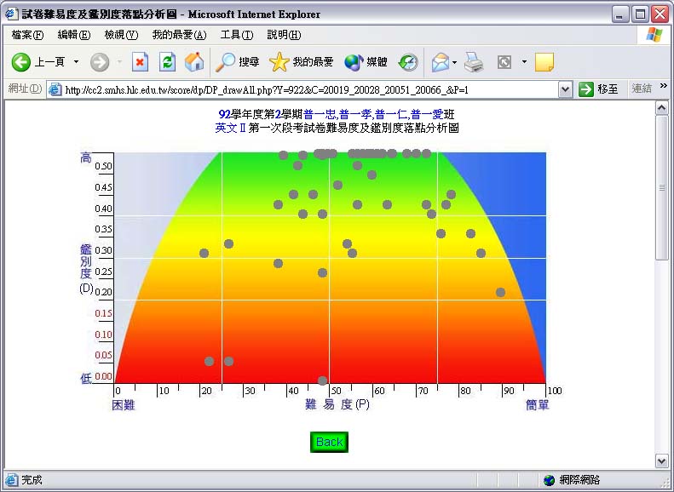Click the 連結 links toolbar label
The width and height of the screenshot is (674, 492).
pos(642,89)
